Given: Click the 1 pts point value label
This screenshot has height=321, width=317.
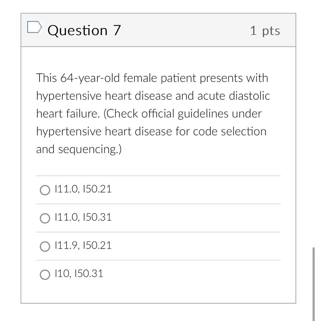Looking at the screenshot, I should (x=265, y=30).
